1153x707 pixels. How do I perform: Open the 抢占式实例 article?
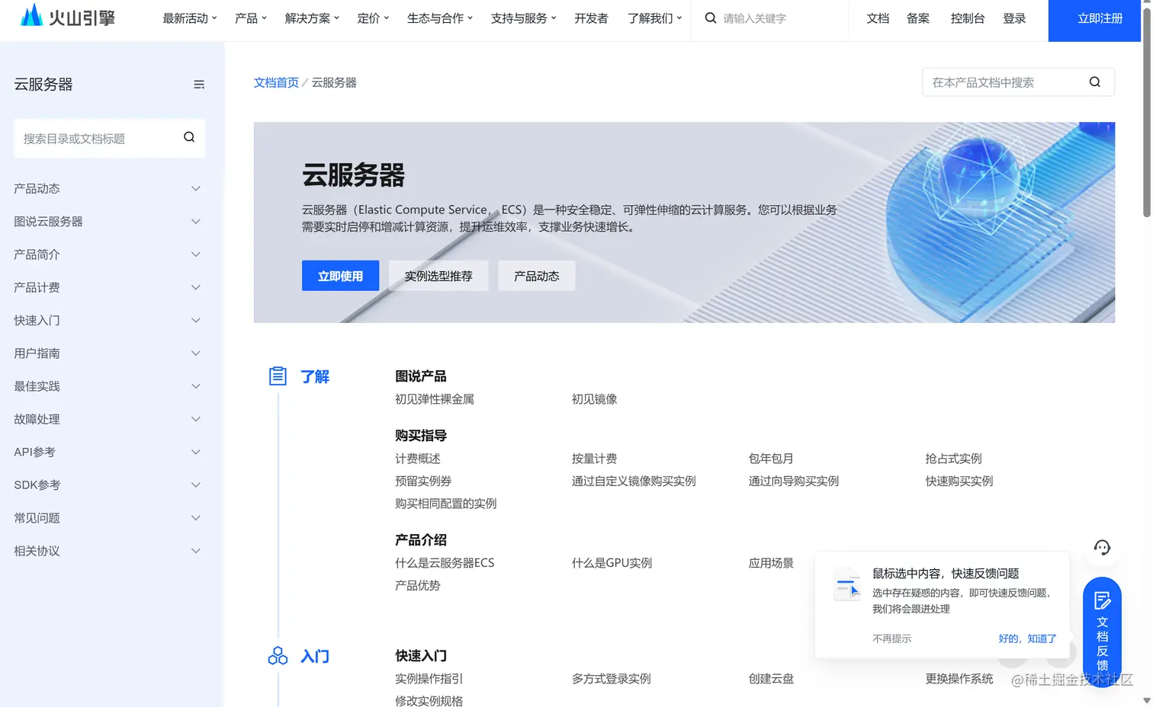tap(953, 459)
